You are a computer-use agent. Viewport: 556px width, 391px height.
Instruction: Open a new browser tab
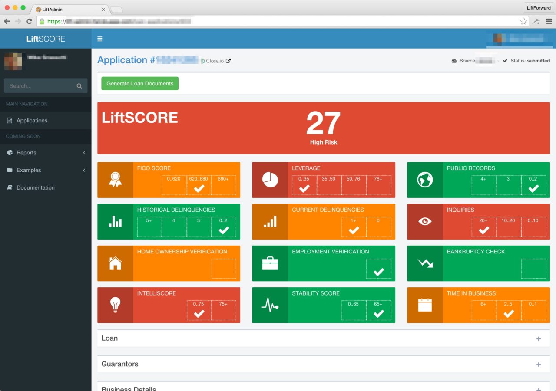[x=117, y=10]
